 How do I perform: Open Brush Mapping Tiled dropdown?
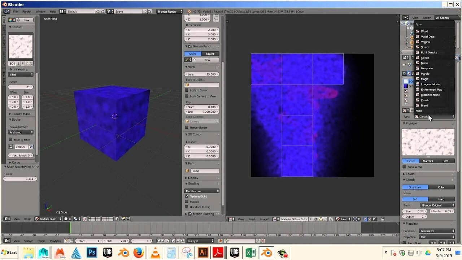21,74
